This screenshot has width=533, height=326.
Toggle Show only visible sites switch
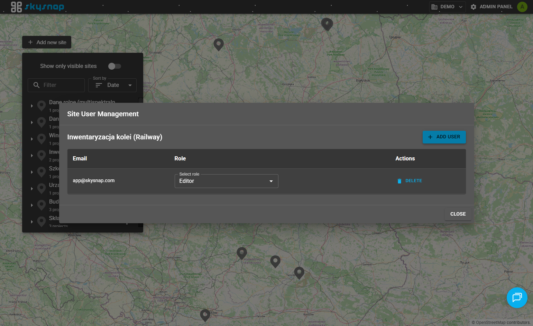coord(114,66)
